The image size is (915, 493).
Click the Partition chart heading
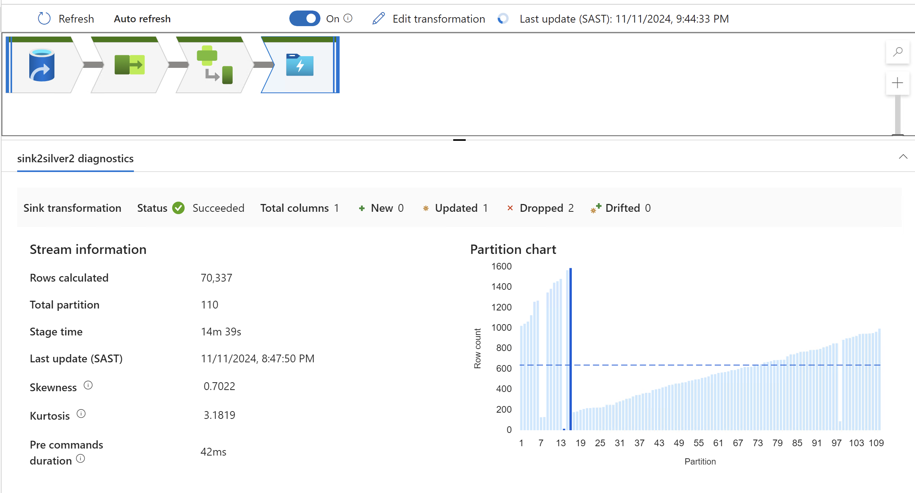[513, 249]
